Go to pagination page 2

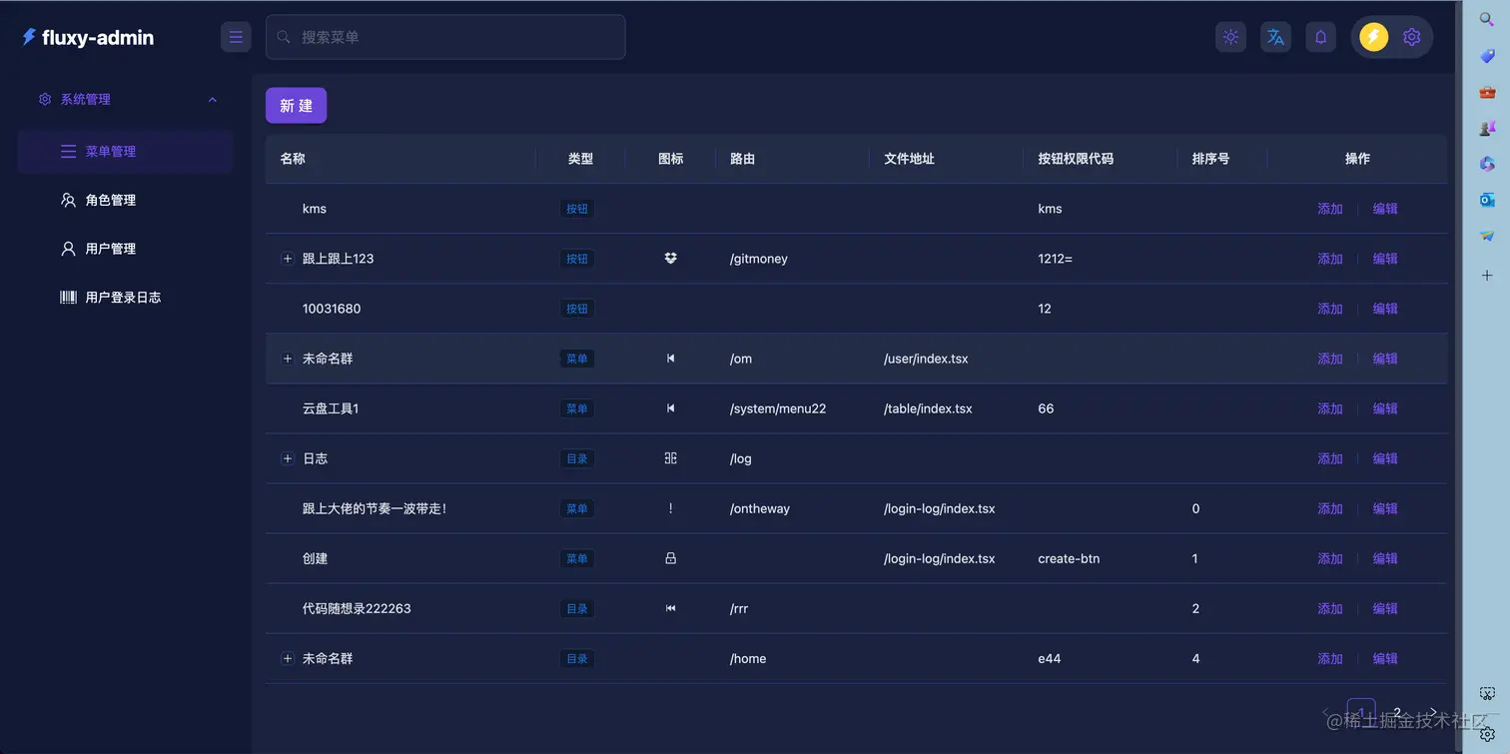click(x=1397, y=712)
